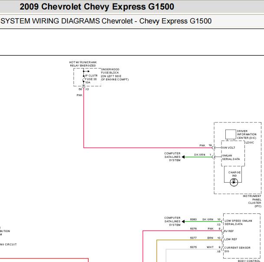This screenshot has height=262, width=264.
Task: Select the UNDERHOOD FUSE BLOCK label
Action: point(115,74)
